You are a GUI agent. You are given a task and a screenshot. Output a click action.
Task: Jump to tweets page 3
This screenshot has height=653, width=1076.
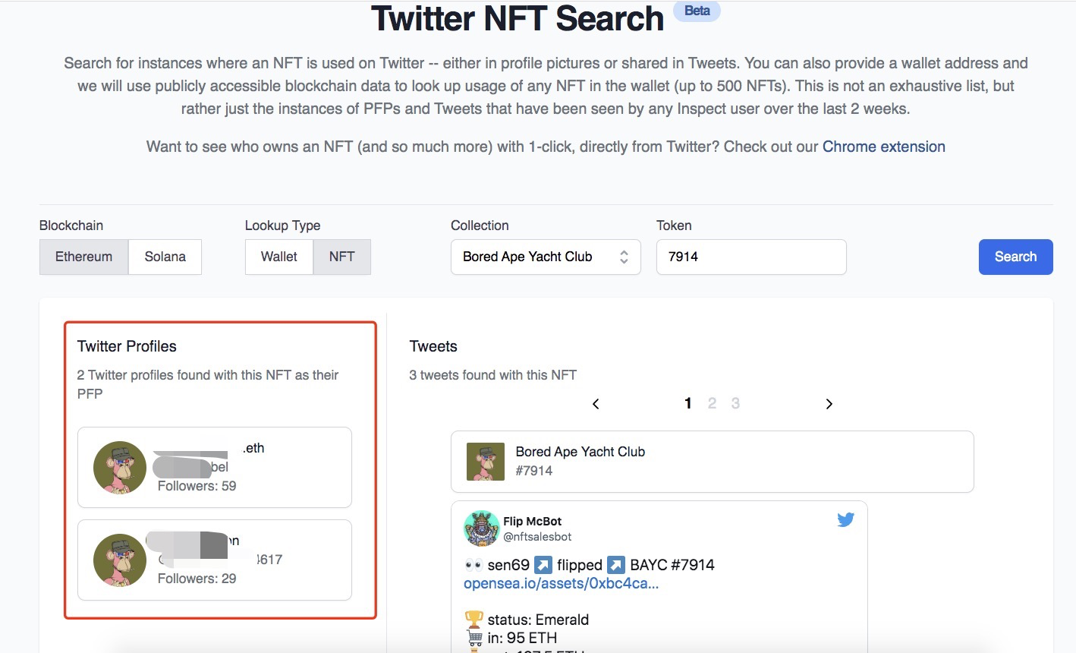[735, 403]
